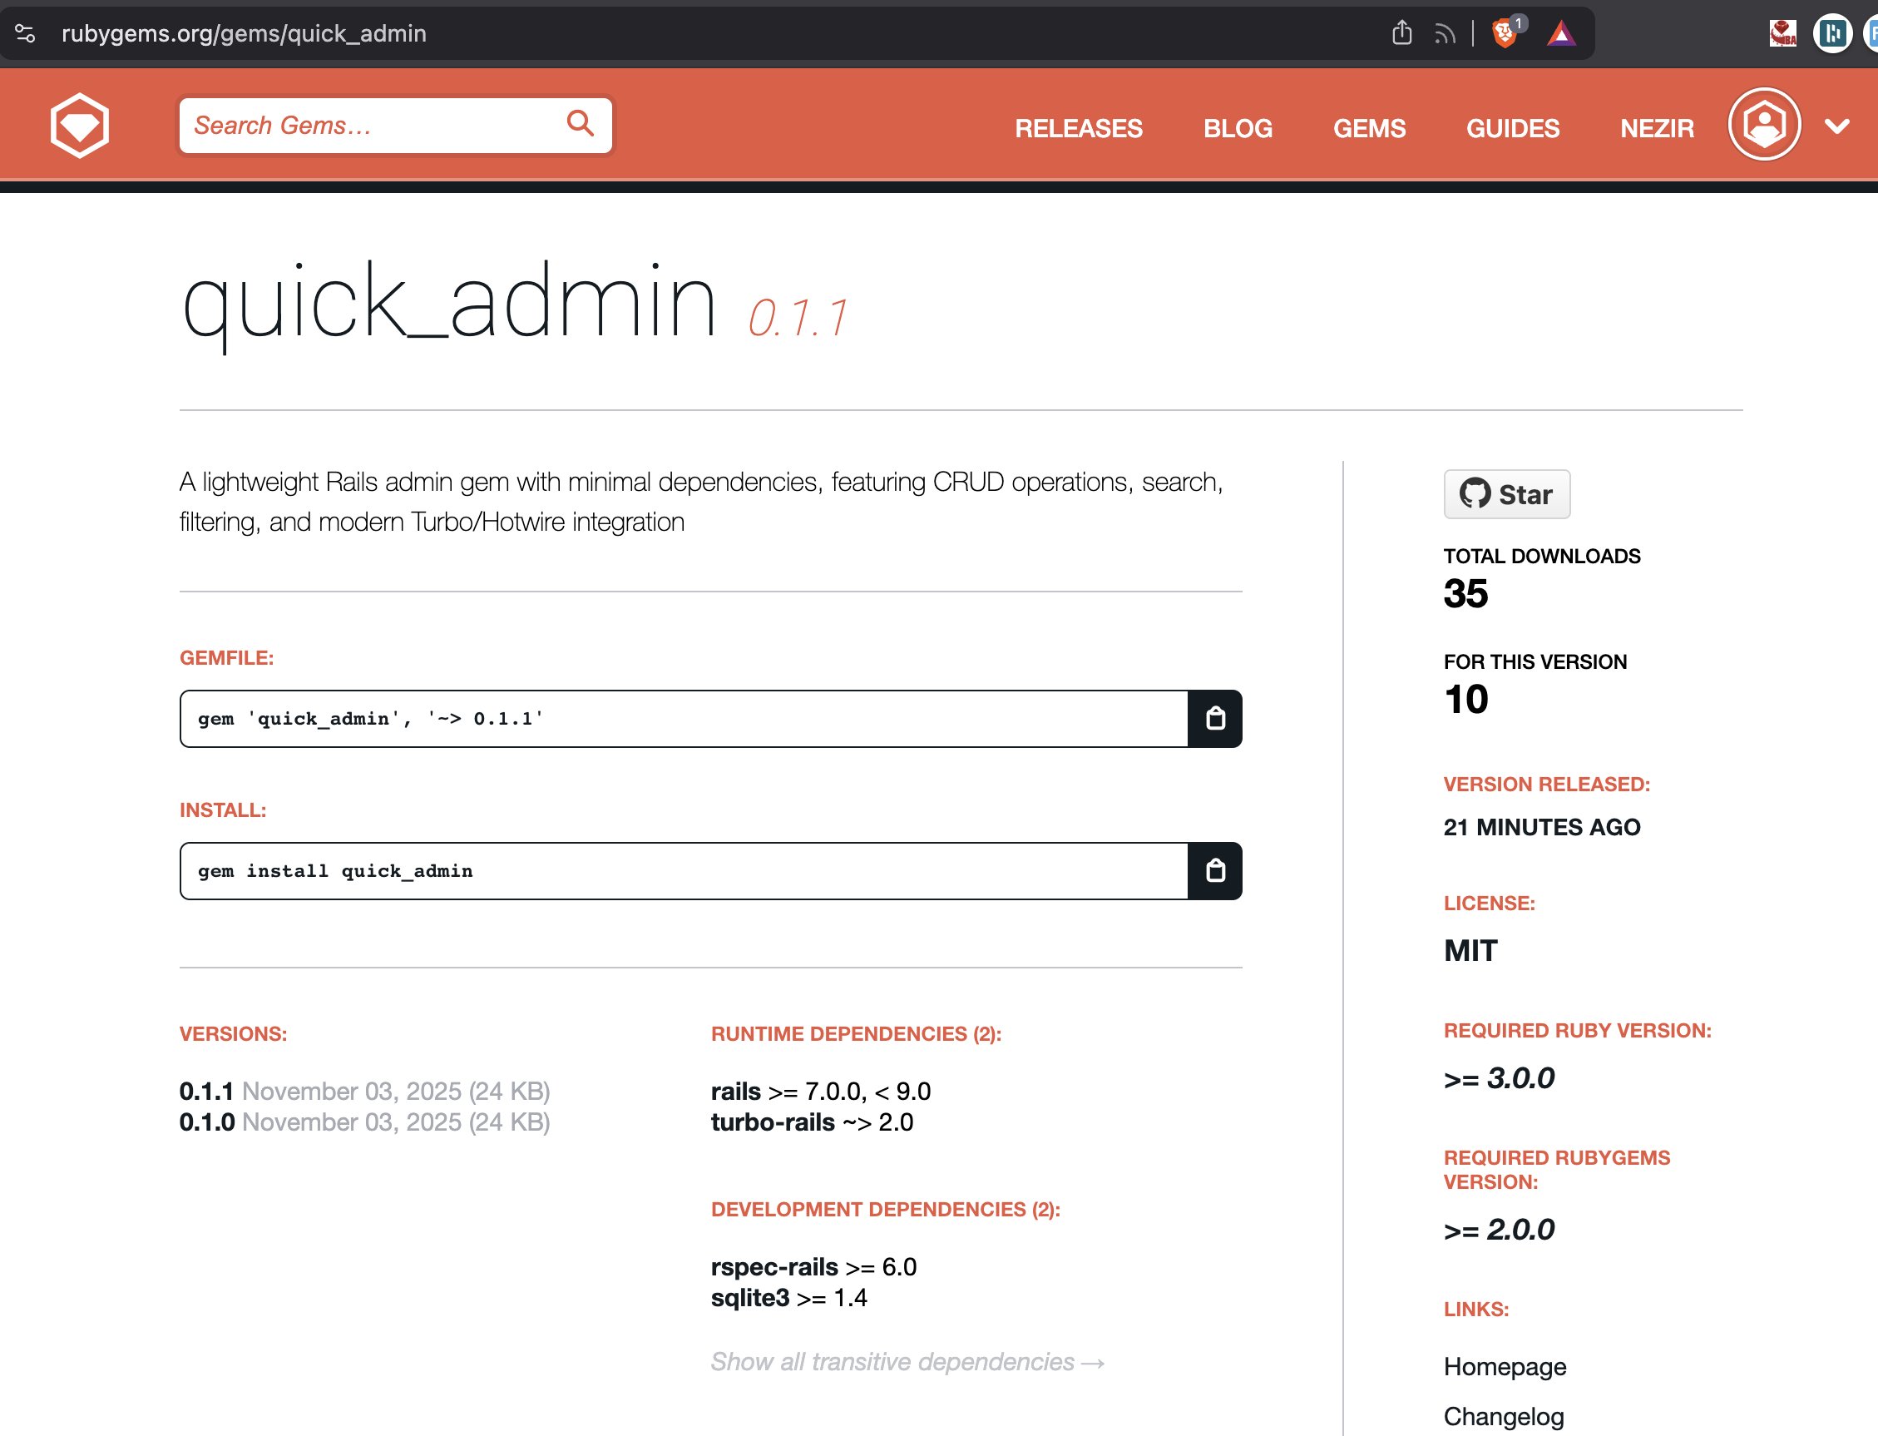Switch to the RELEASES menu item
The height and width of the screenshot is (1436, 1878).
pos(1079,128)
